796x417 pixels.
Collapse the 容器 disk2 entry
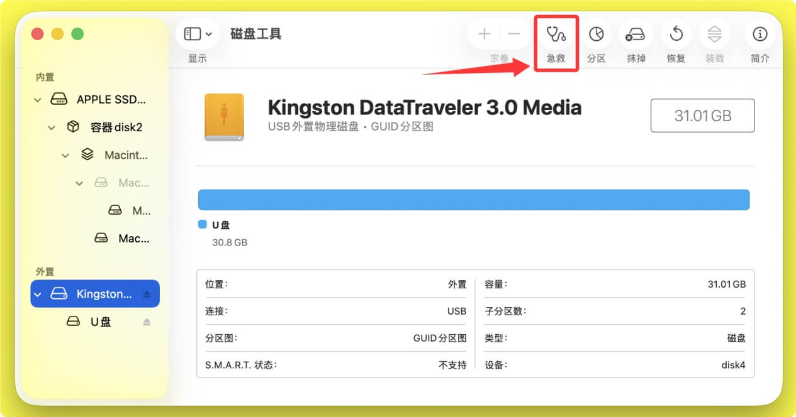51,127
